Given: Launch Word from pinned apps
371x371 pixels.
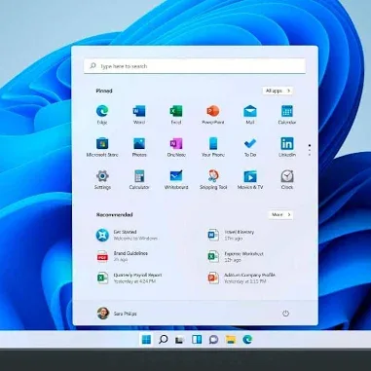Looking at the screenshot, I should [139, 114].
